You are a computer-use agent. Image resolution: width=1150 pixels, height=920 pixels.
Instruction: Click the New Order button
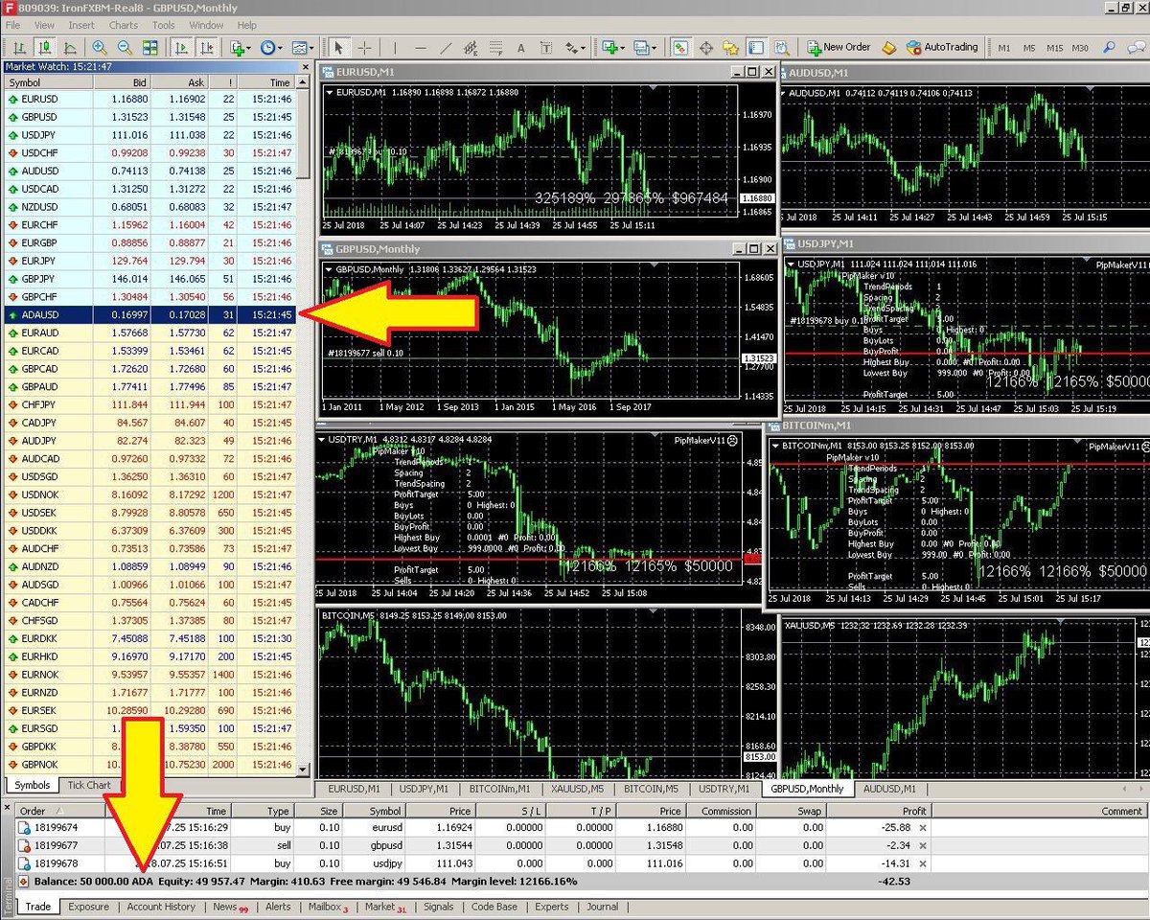pyautogui.click(x=839, y=47)
